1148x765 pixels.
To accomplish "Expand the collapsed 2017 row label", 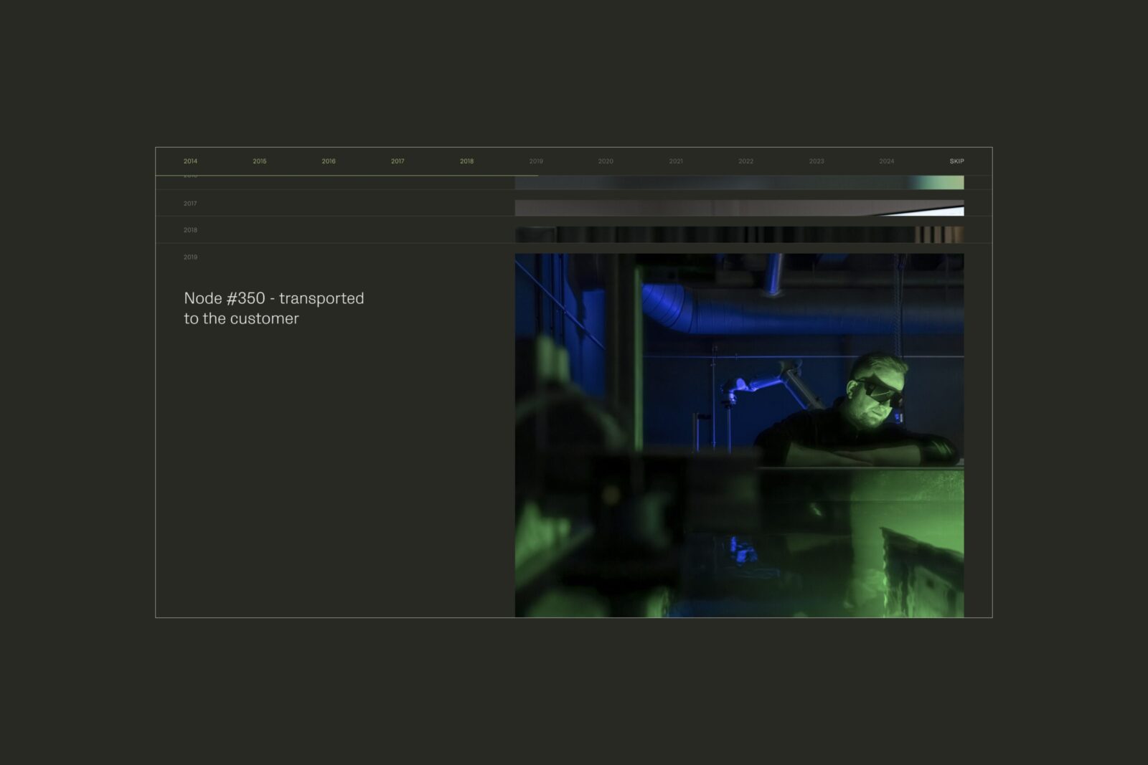I will tap(190, 204).
